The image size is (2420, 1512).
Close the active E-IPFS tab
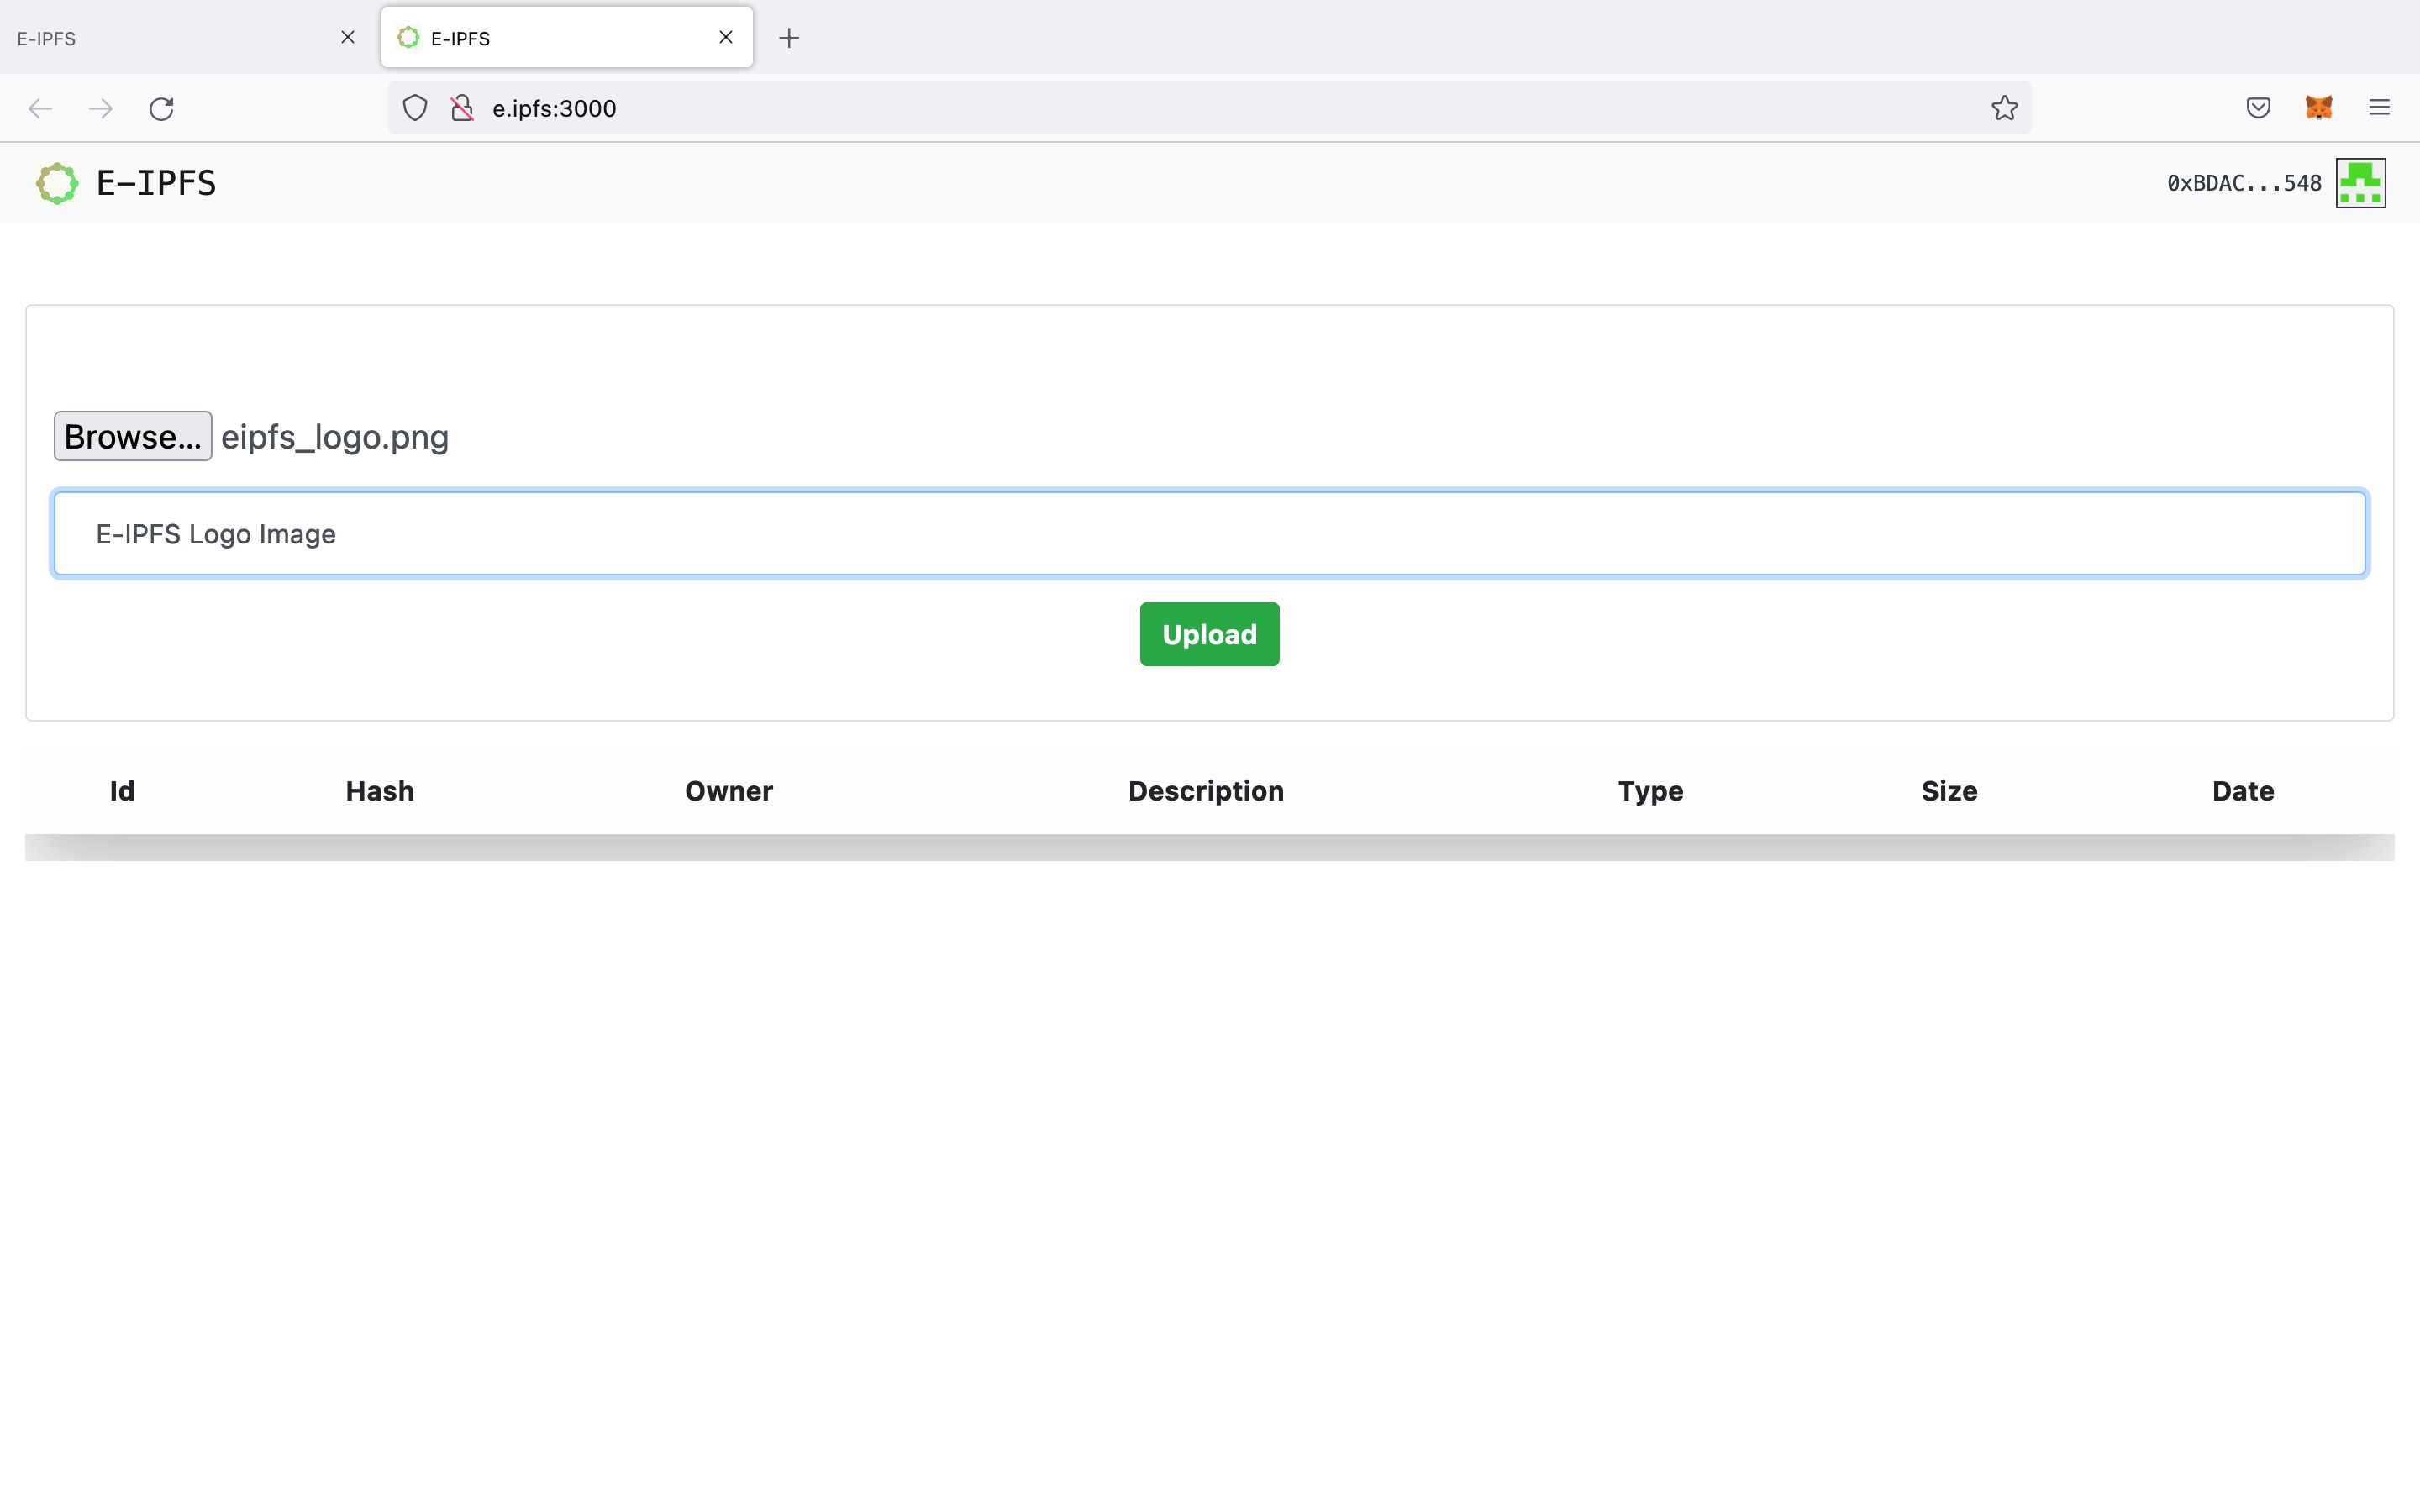pyautogui.click(x=726, y=37)
